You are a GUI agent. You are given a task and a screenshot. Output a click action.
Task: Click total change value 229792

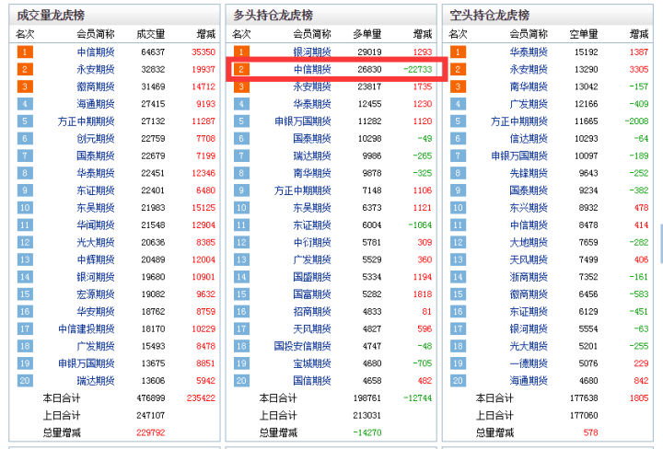tap(151, 432)
